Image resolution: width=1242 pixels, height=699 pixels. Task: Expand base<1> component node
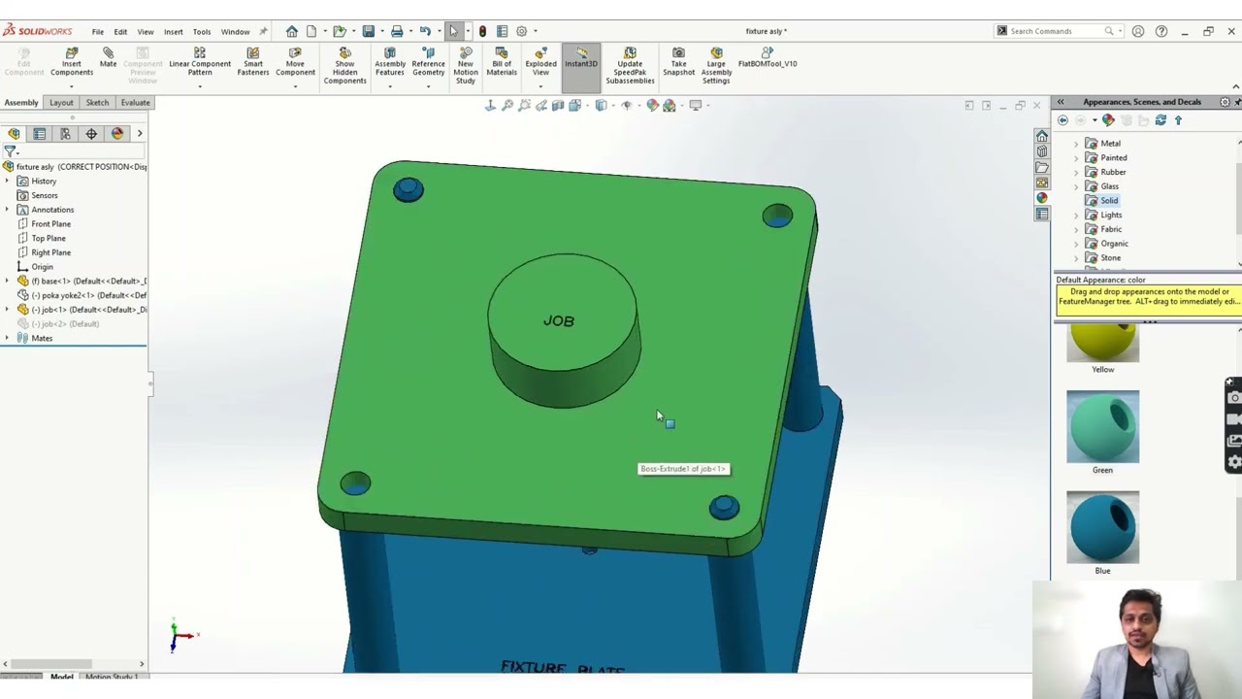[x=8, y=282]
